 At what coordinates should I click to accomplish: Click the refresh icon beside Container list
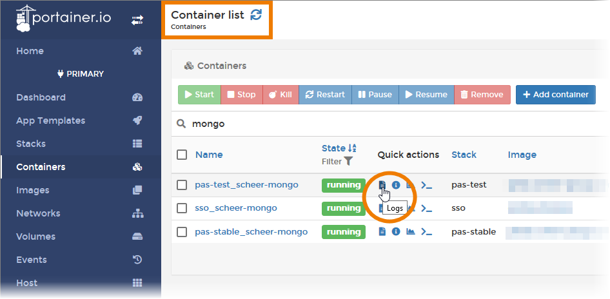pyautogui.click(x=256, y=15)
